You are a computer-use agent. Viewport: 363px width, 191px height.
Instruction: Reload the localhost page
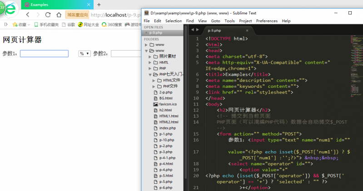48,14
